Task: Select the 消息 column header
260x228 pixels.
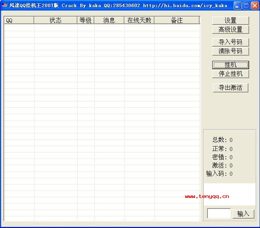Action: [109, 20]
